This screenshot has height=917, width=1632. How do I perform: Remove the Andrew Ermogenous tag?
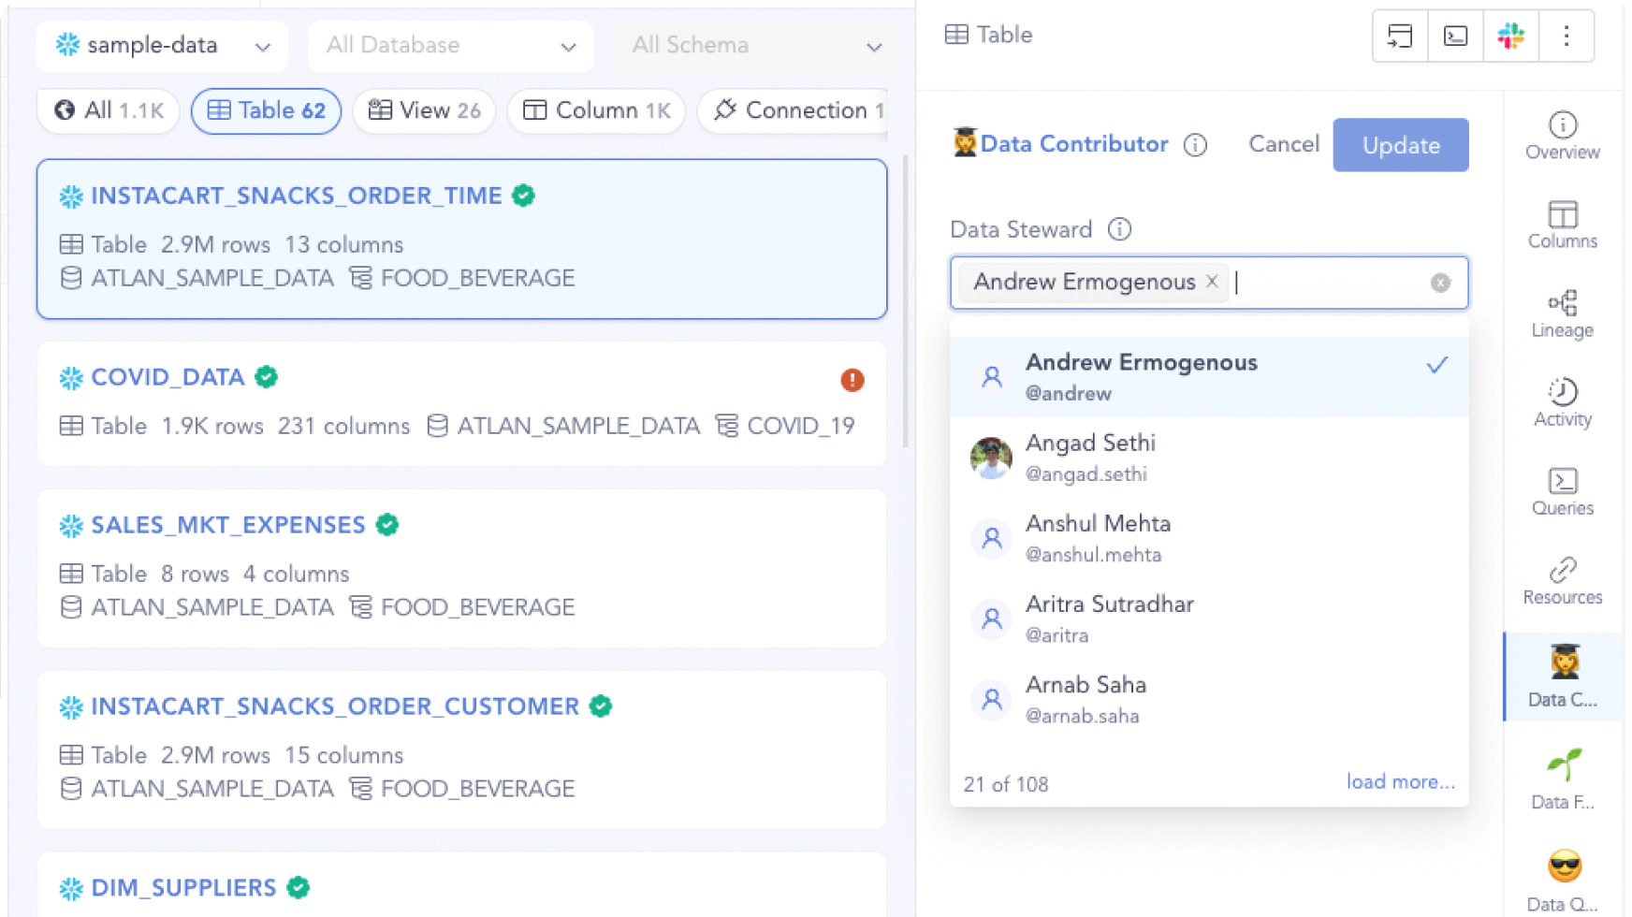coord(1212,282)
